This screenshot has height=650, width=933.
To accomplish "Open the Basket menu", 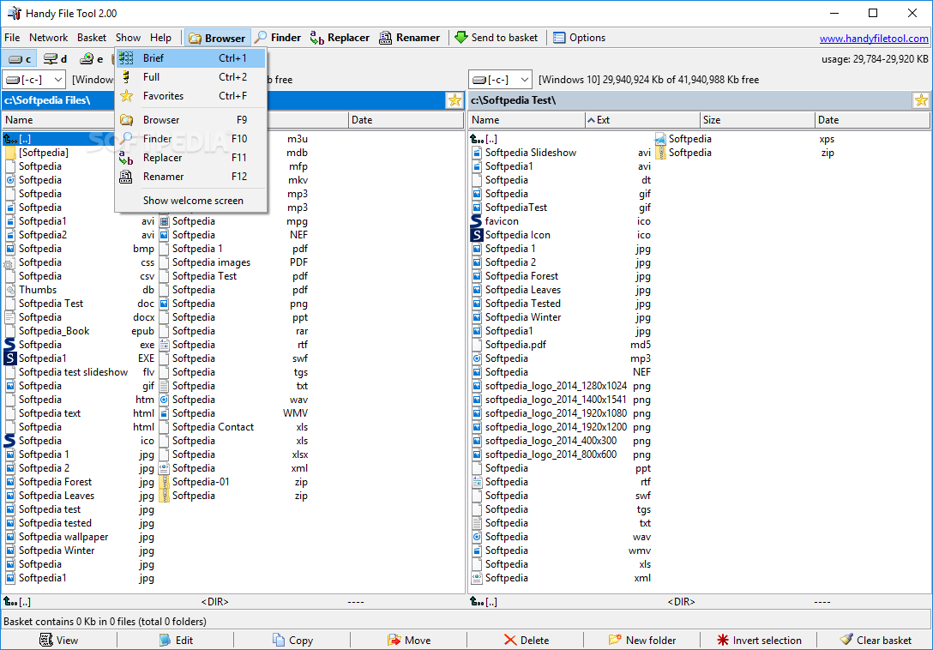I will (x=92, y=38).
